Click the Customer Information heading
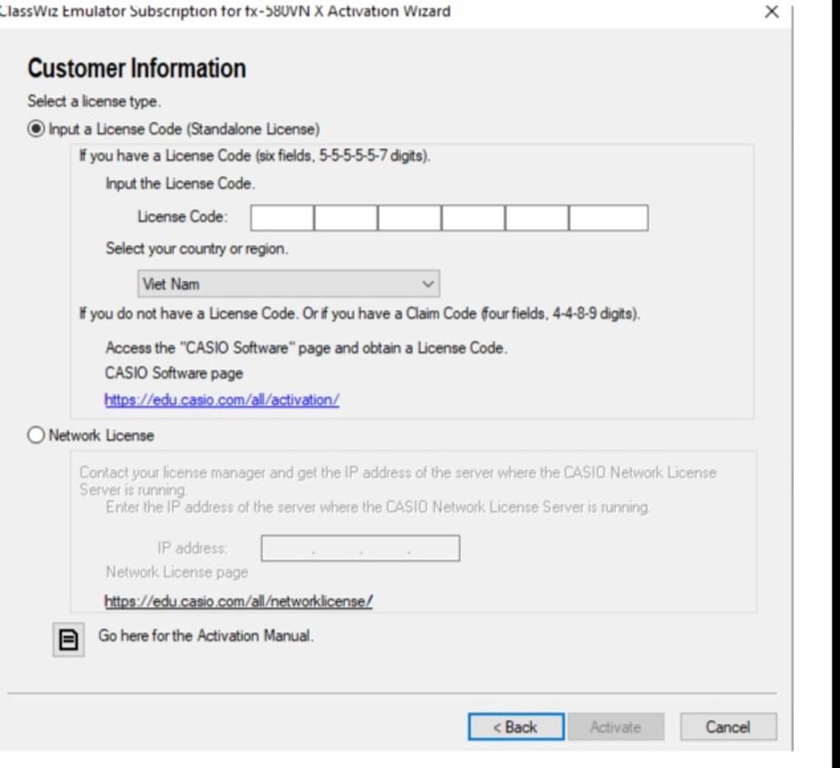 [137, 69]
